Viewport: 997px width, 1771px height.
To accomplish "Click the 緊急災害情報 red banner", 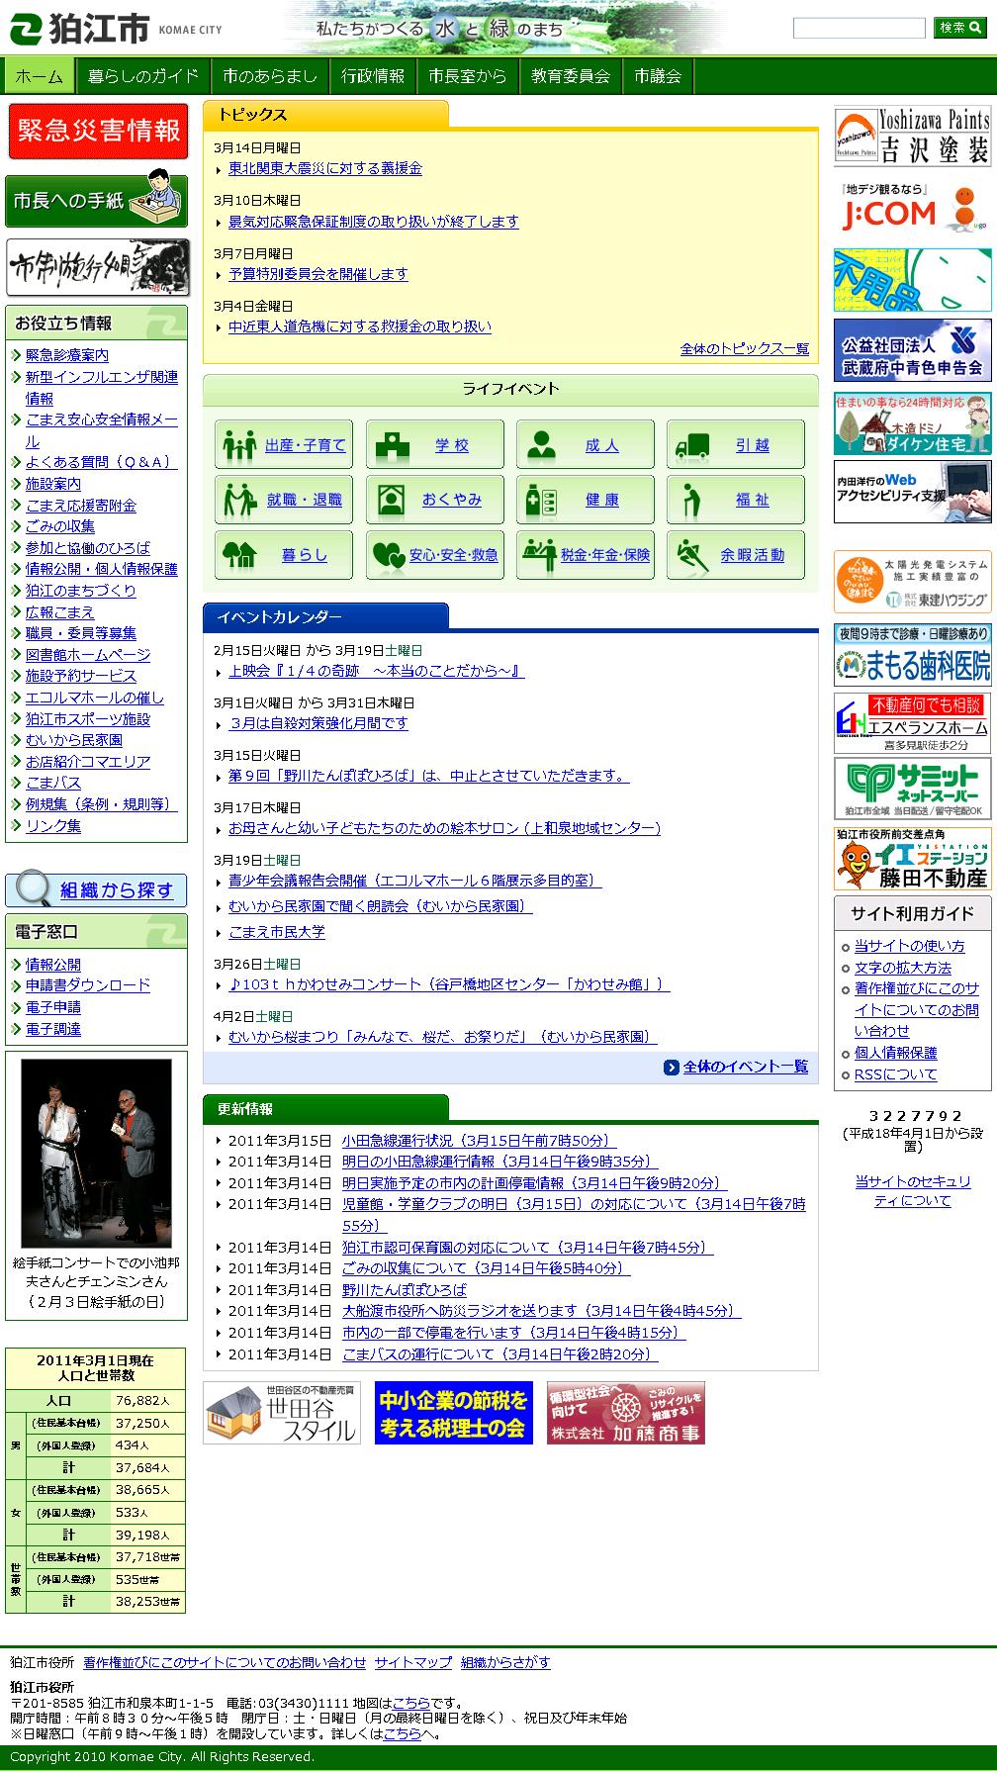I will pyautogui.click(x=96, y=131).
